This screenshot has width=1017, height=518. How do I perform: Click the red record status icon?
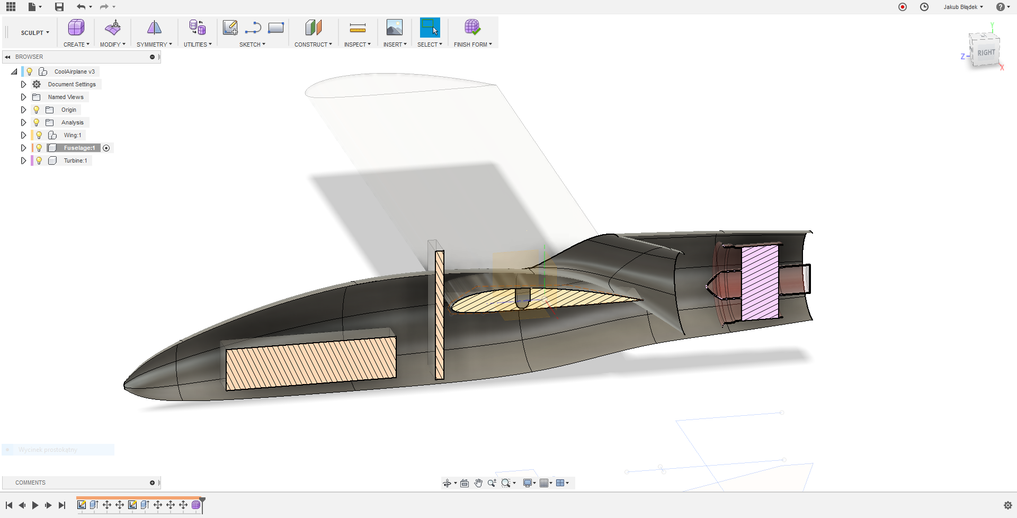[x=903, y=7]
